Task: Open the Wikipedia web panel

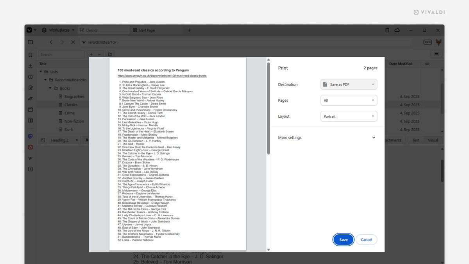Action: tap(30, 158)
